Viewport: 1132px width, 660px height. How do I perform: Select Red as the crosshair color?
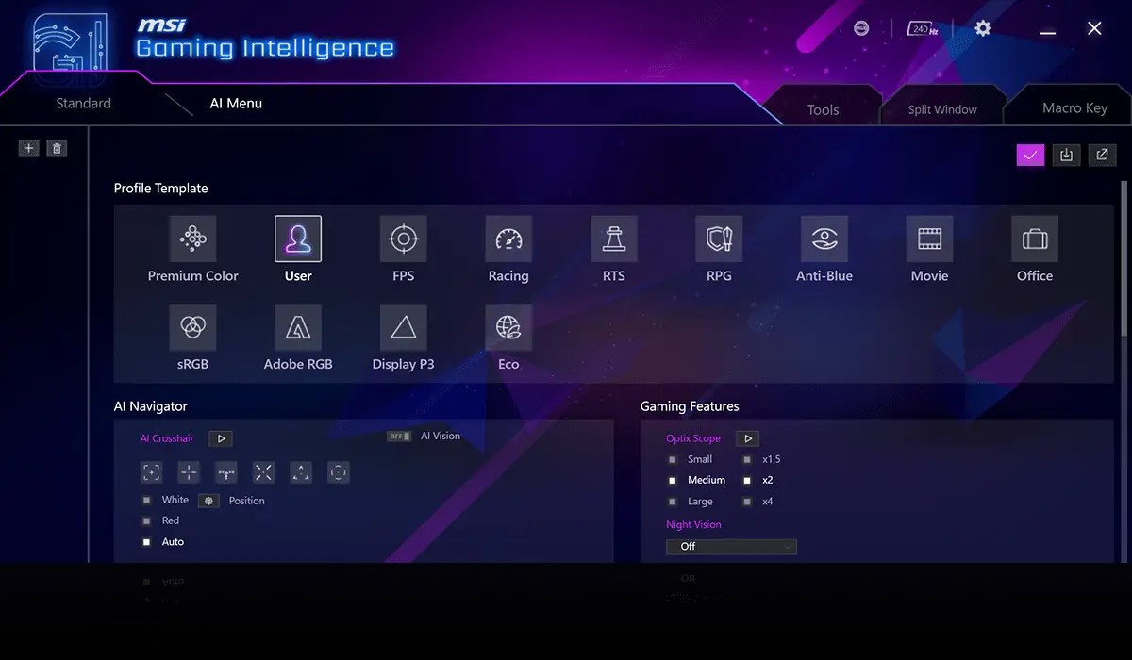point(146,520)
